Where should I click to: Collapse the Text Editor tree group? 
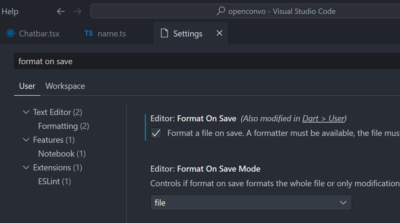point(26,112)
